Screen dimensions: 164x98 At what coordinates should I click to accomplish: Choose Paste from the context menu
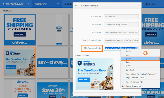click(x=140, y=62)
